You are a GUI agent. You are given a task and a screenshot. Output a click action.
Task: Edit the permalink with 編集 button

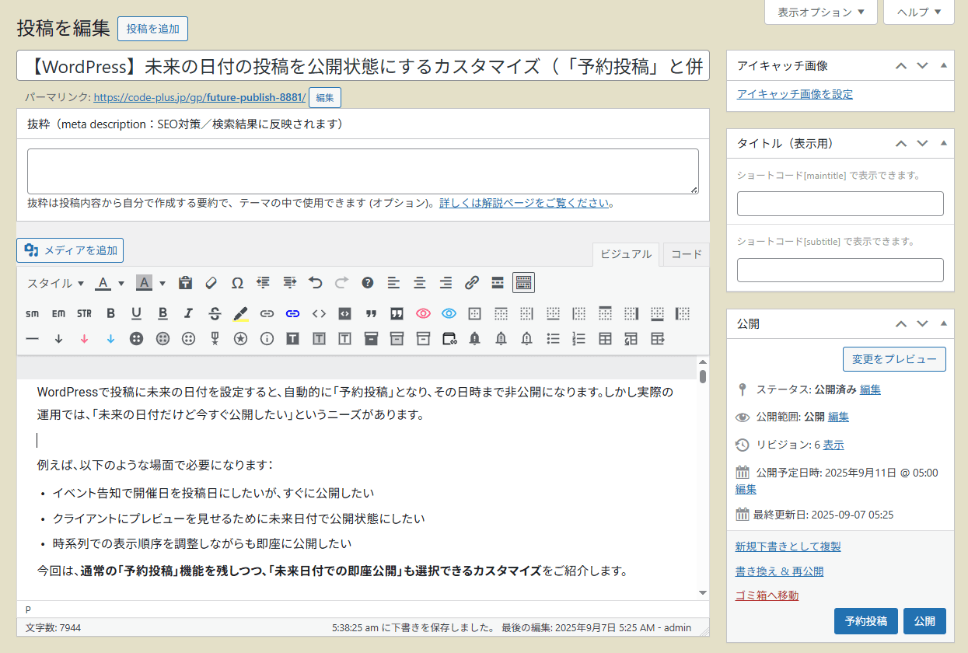(325, 98)
